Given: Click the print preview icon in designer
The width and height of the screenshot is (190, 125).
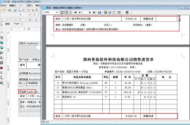Looking at the screenshot, I should coord(19,10).
